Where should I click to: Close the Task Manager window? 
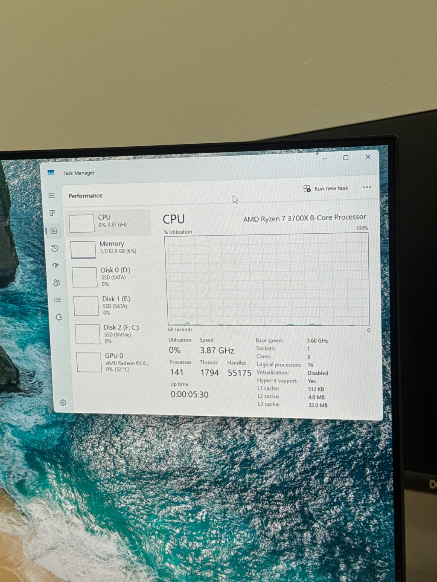368,157
